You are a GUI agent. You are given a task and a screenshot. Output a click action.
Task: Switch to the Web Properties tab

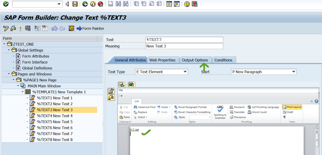162,60
